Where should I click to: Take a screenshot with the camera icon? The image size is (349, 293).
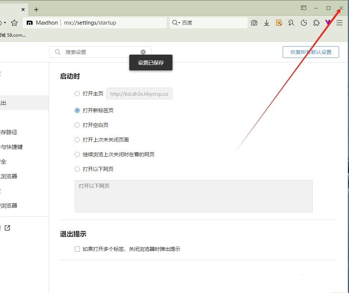[x=254, y=23]
